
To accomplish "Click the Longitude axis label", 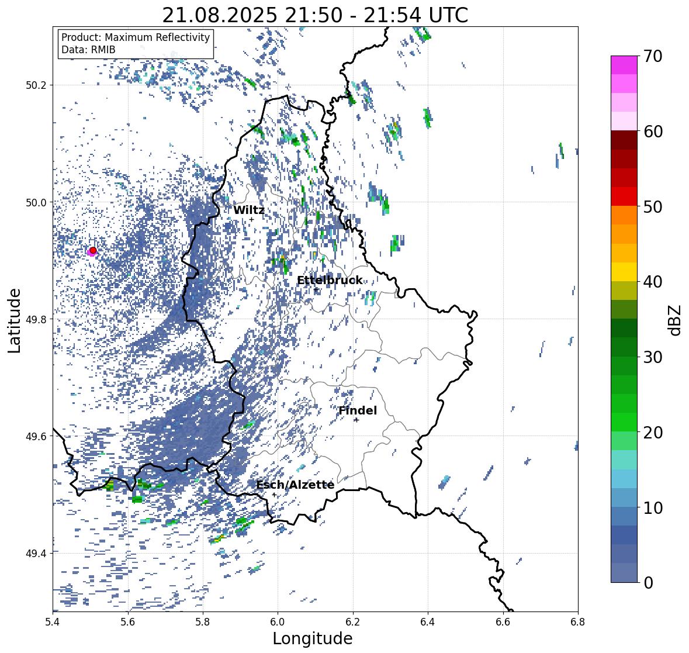I will click(313, 638).
